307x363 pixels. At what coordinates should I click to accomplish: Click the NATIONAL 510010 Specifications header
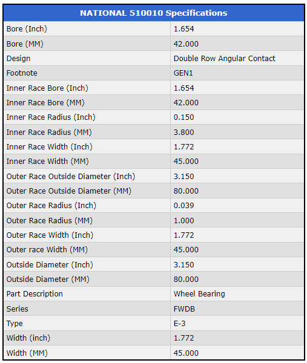pos(154,13)
